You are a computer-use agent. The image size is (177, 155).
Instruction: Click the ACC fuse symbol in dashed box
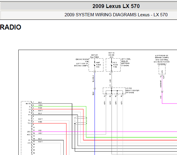(x=111, y=64)
